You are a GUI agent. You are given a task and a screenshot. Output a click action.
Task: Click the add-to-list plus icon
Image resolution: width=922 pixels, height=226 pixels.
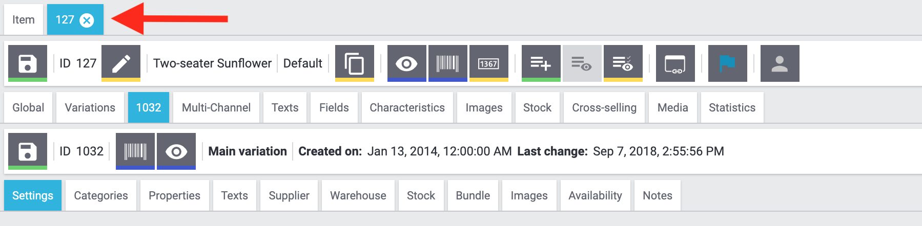(541, 63)
